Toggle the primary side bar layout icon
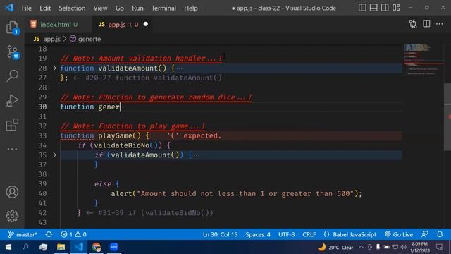 point(362,8)
